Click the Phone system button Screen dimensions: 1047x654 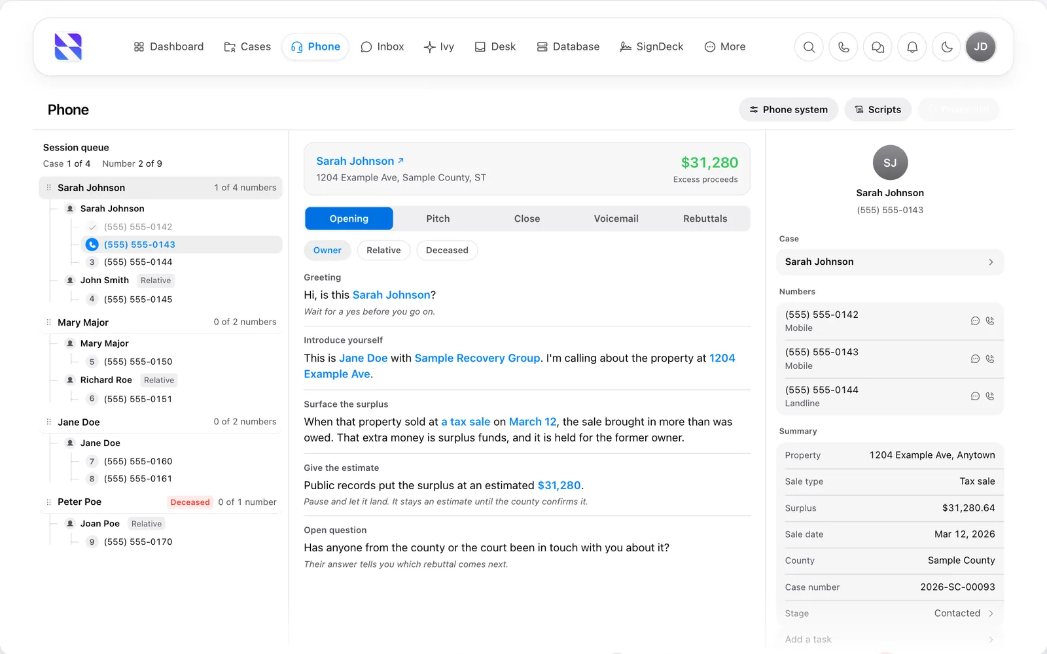click(x=789, y=110)
